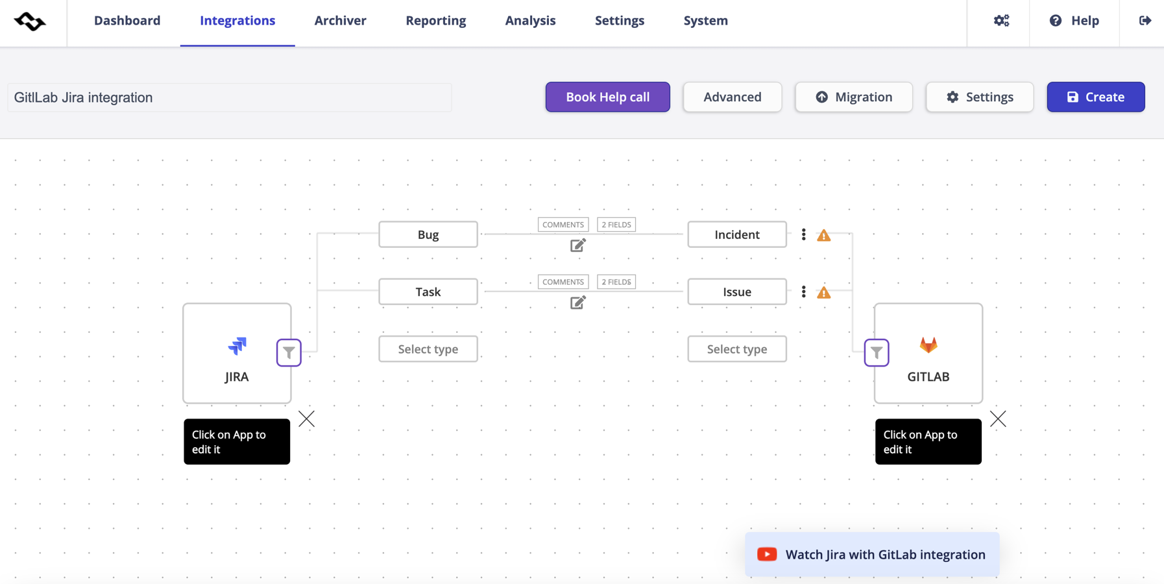Click the YouTube play icon in banner
The height and width of the screenshot is (584, 1164).
coord(767,554)
